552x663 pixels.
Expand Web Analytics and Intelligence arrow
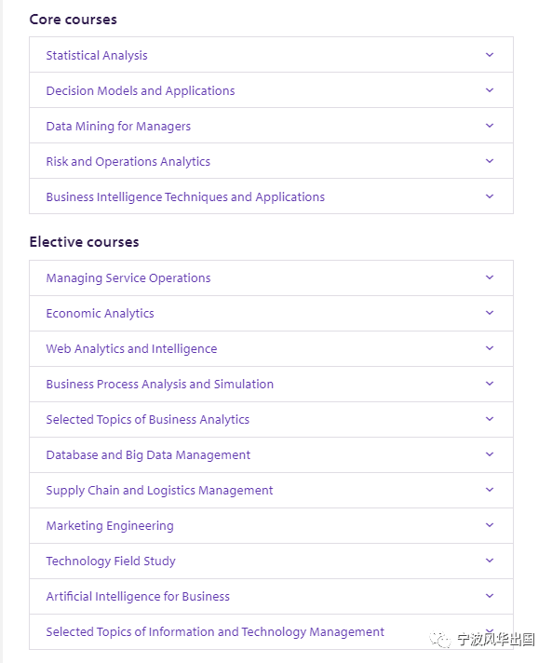coord(490,348)
